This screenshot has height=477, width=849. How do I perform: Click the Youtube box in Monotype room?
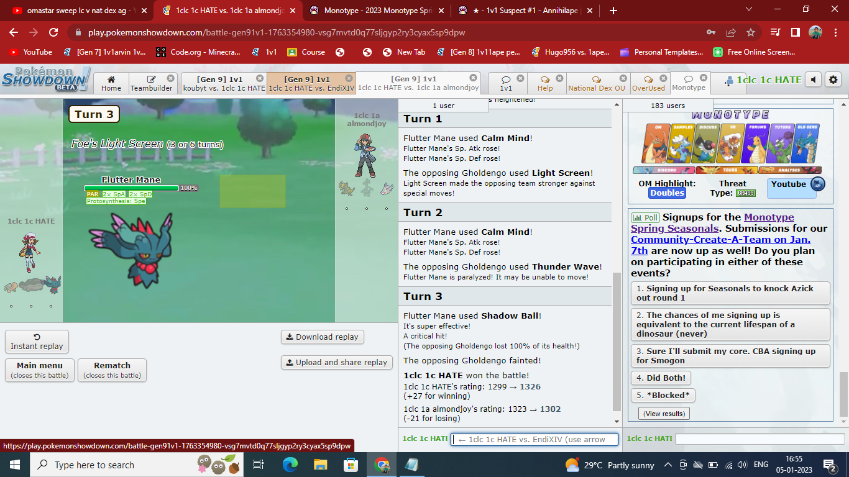[791, 188]
